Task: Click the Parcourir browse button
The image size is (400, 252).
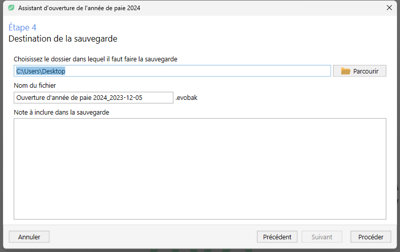Action: [359, 71]
